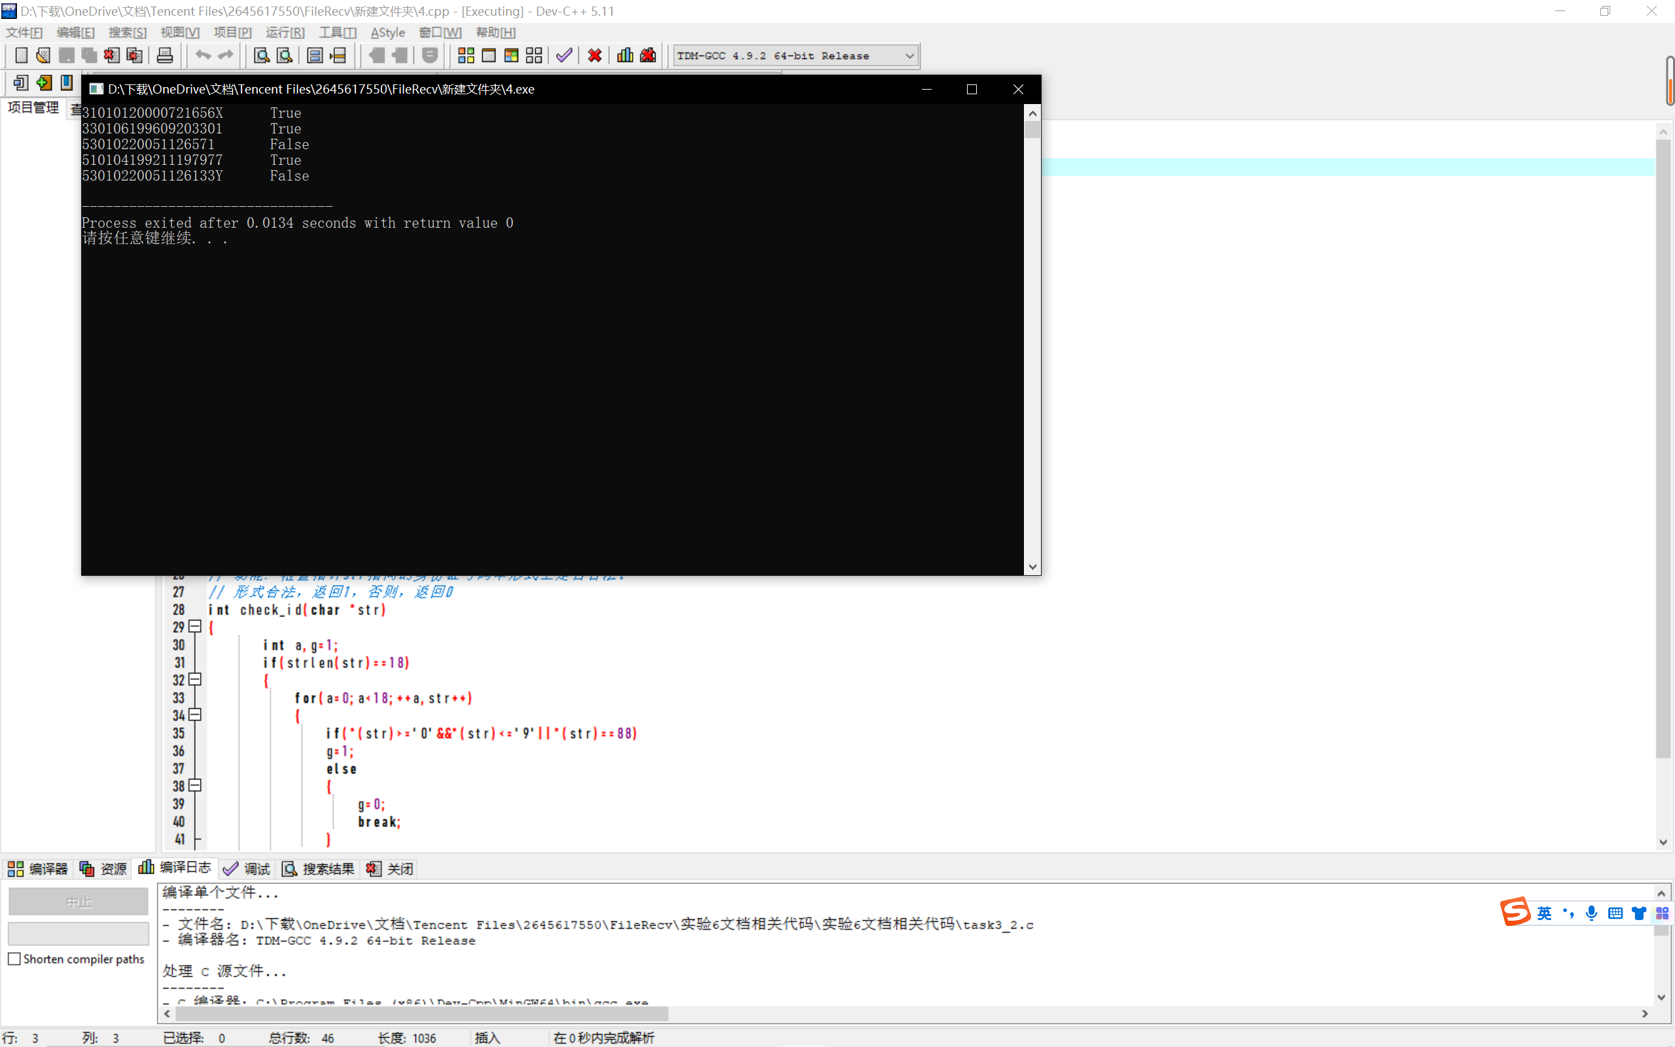The width and height of the screenshot is (1675, 1047).
Task: Switch to the 搜索结果 tab
Action: (319, 868)
